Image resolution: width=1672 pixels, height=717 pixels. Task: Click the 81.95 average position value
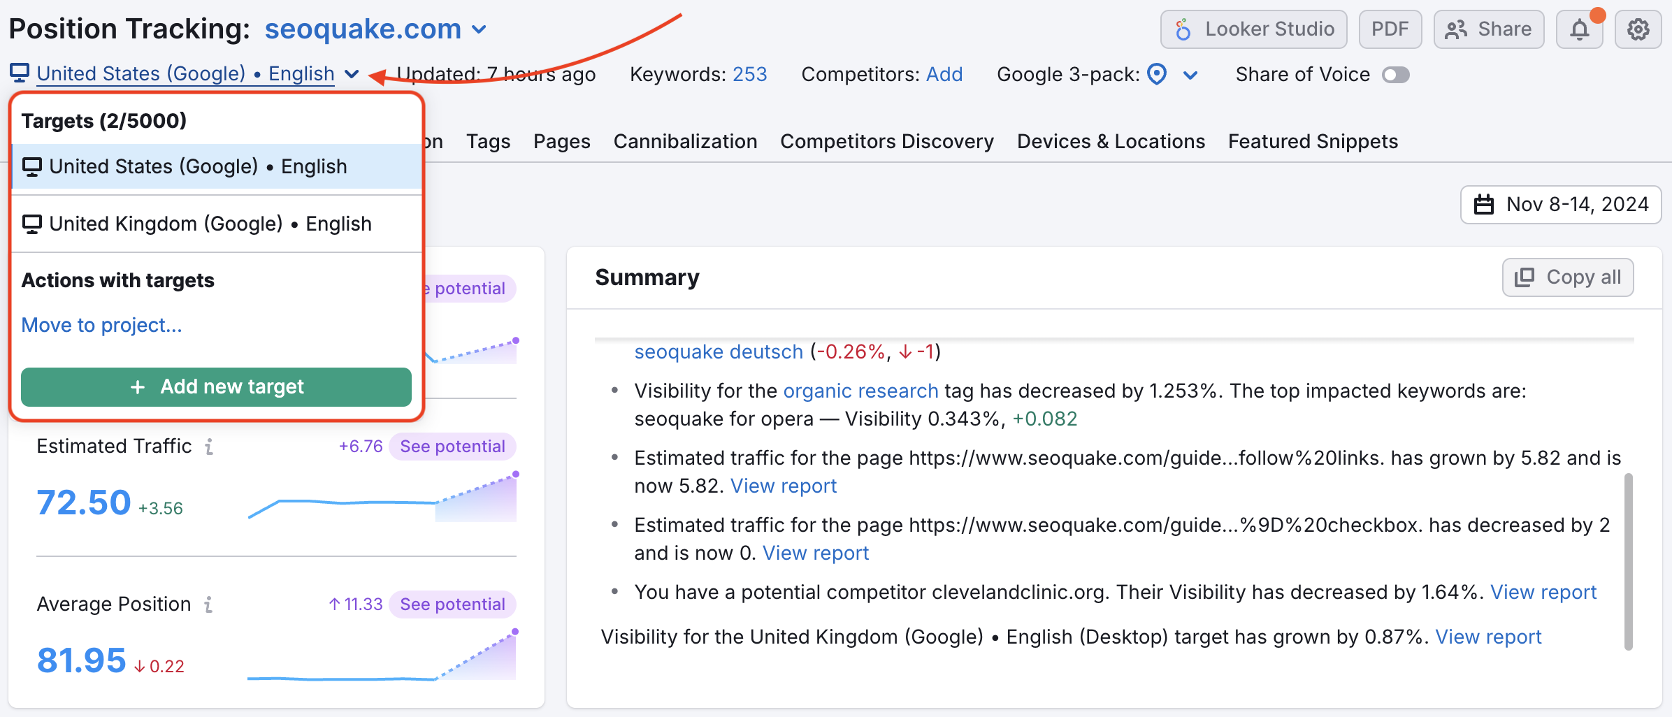pyautogui.click(x=81, y=660)
